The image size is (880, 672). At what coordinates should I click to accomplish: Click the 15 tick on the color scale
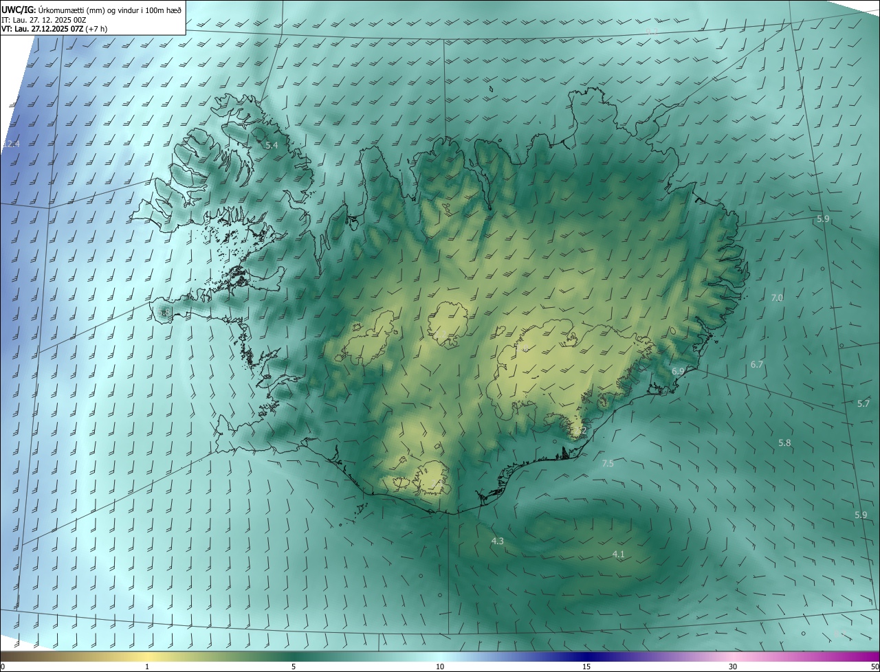point(586,667)
